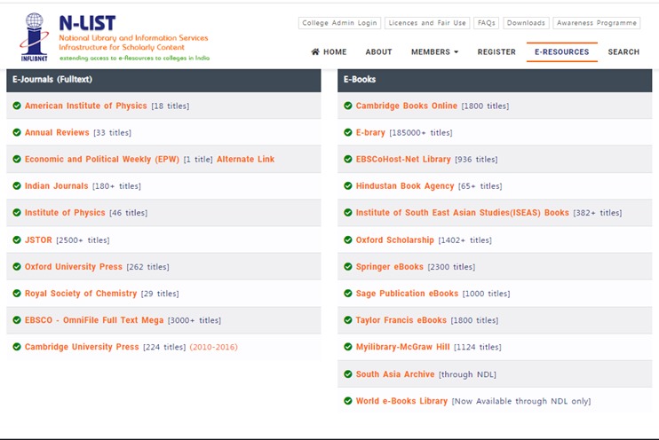Click green check icon beside Annual Reviews
659x440 pixels.
click(17, 132)
